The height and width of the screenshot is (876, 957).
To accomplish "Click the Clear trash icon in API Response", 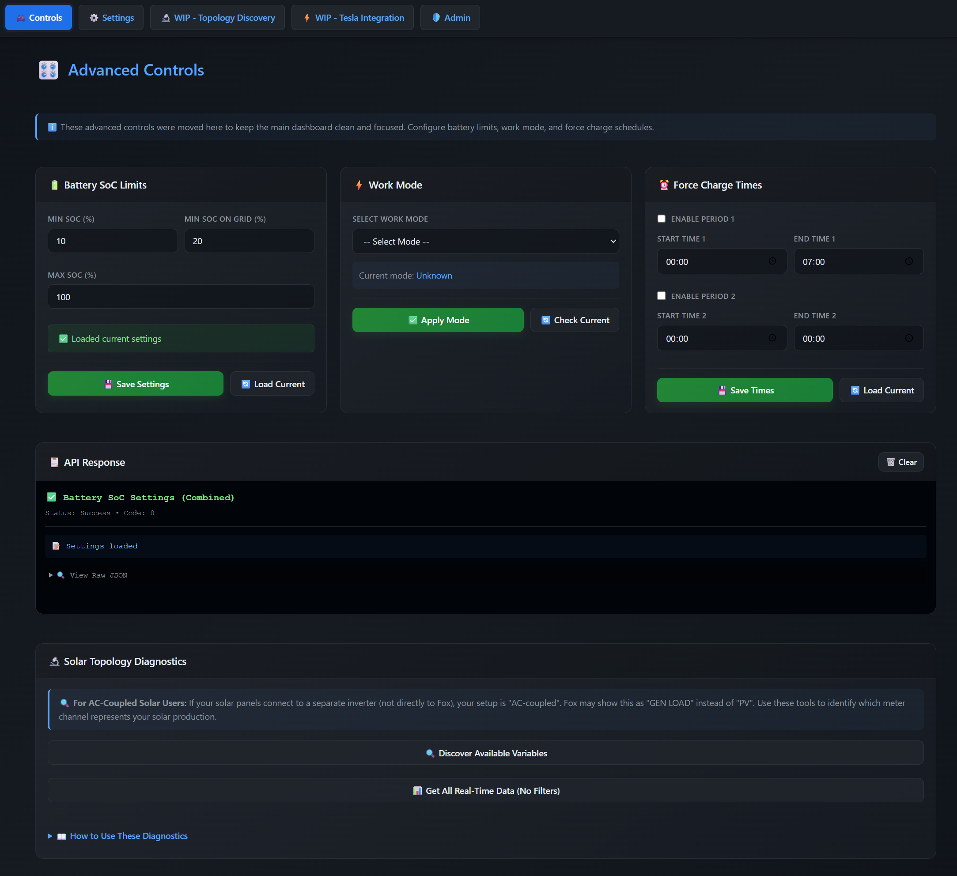I will 891,462.
